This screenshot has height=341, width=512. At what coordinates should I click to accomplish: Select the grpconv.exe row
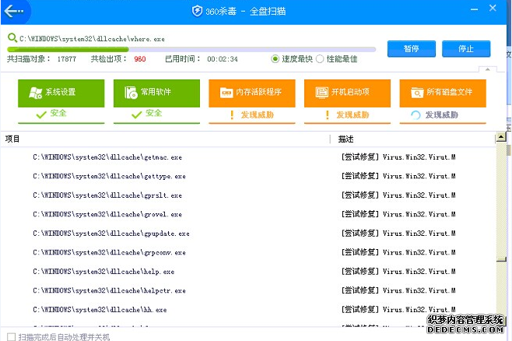click(248, 252)
